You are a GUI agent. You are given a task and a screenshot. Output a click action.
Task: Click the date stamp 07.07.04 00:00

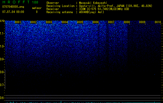click(13, 12)
